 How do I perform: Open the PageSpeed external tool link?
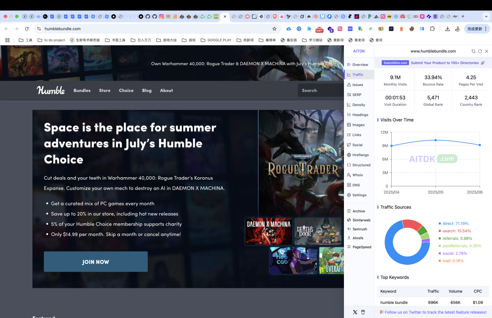(359, 247)
